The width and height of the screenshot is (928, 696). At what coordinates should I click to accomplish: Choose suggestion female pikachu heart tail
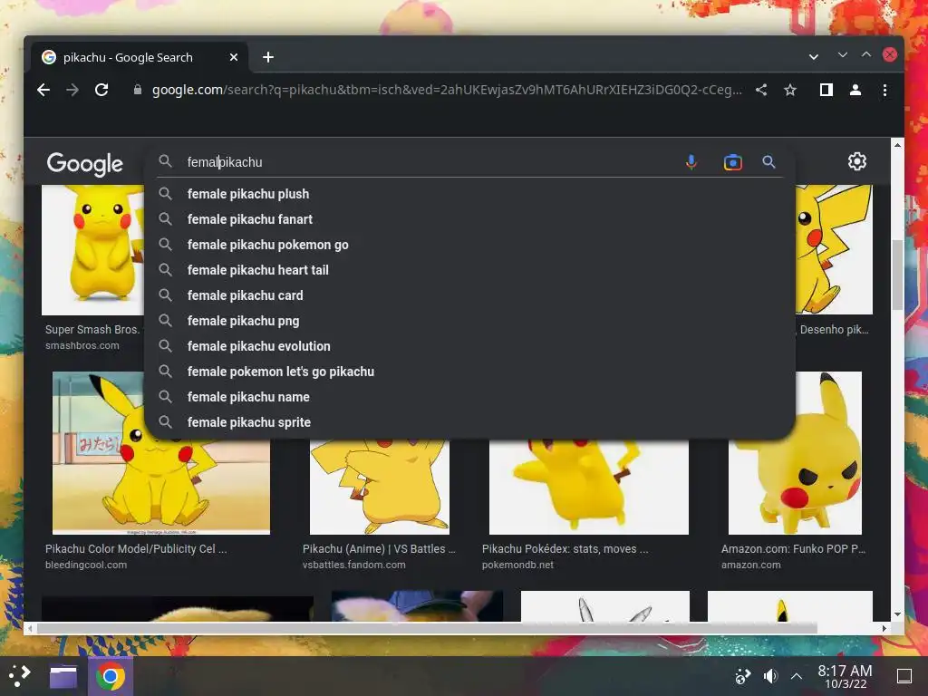469,270
